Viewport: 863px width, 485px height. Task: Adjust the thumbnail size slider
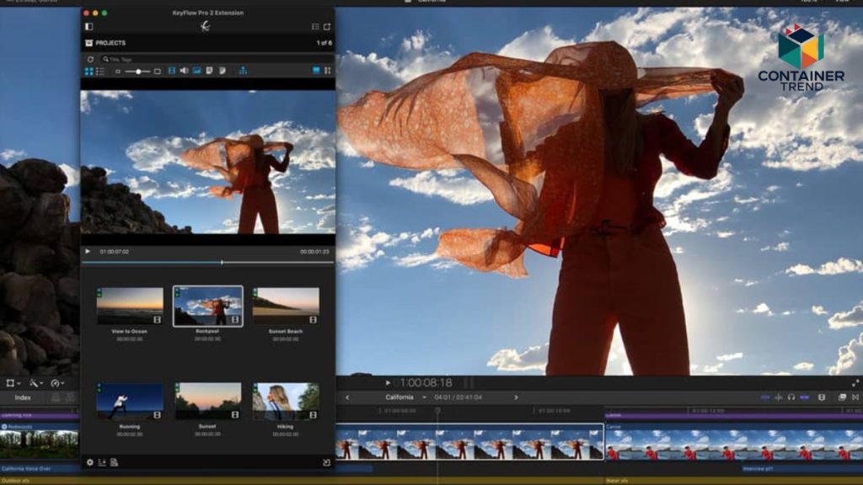137,72
